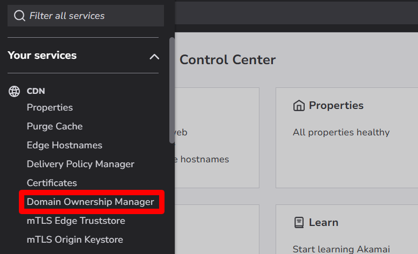Image resolution: width=418 pixels, height=254 pixels.
Task: Click the Properties house icon
Action: (299, 106)
